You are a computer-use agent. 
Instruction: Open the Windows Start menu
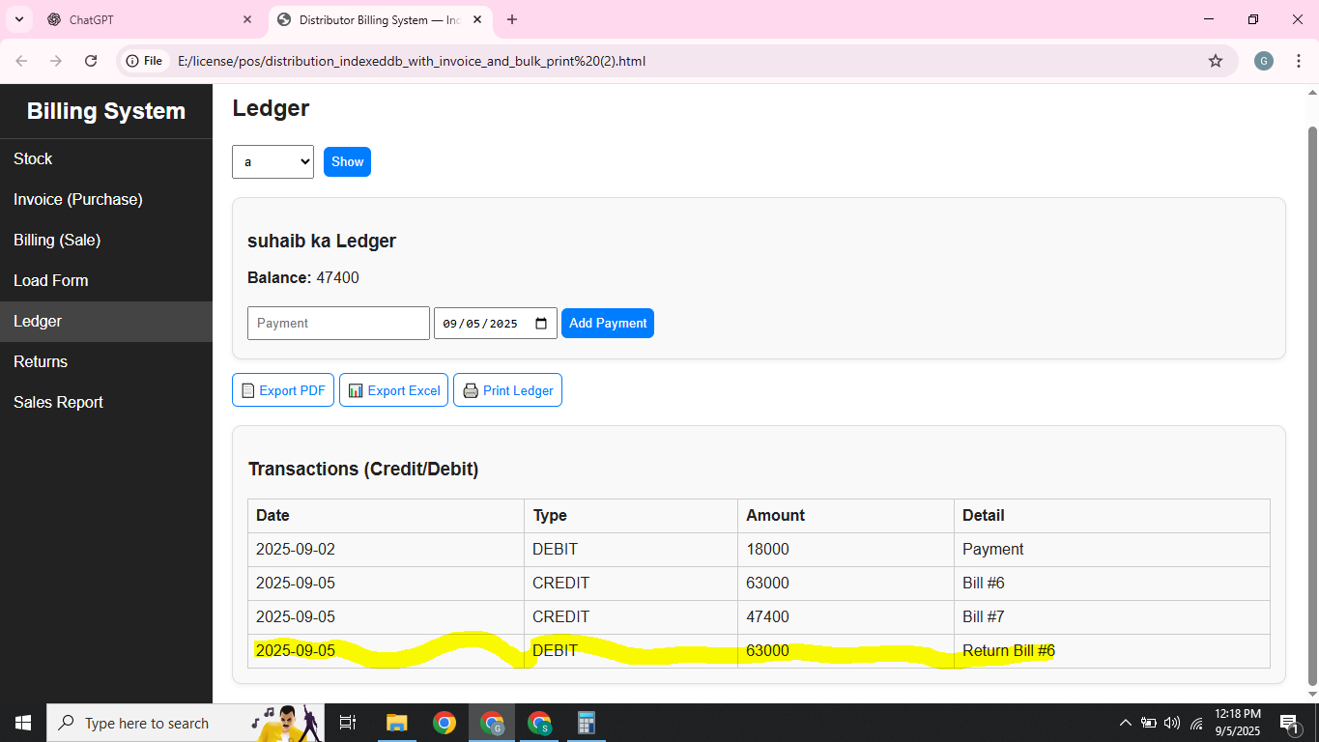point(21,723)
